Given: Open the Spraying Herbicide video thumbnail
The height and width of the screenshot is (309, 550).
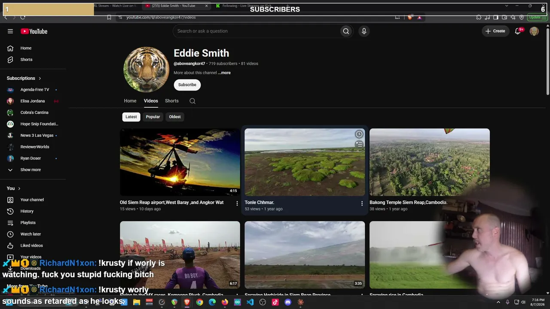Looking at the screenshot, I should [305, 255].
